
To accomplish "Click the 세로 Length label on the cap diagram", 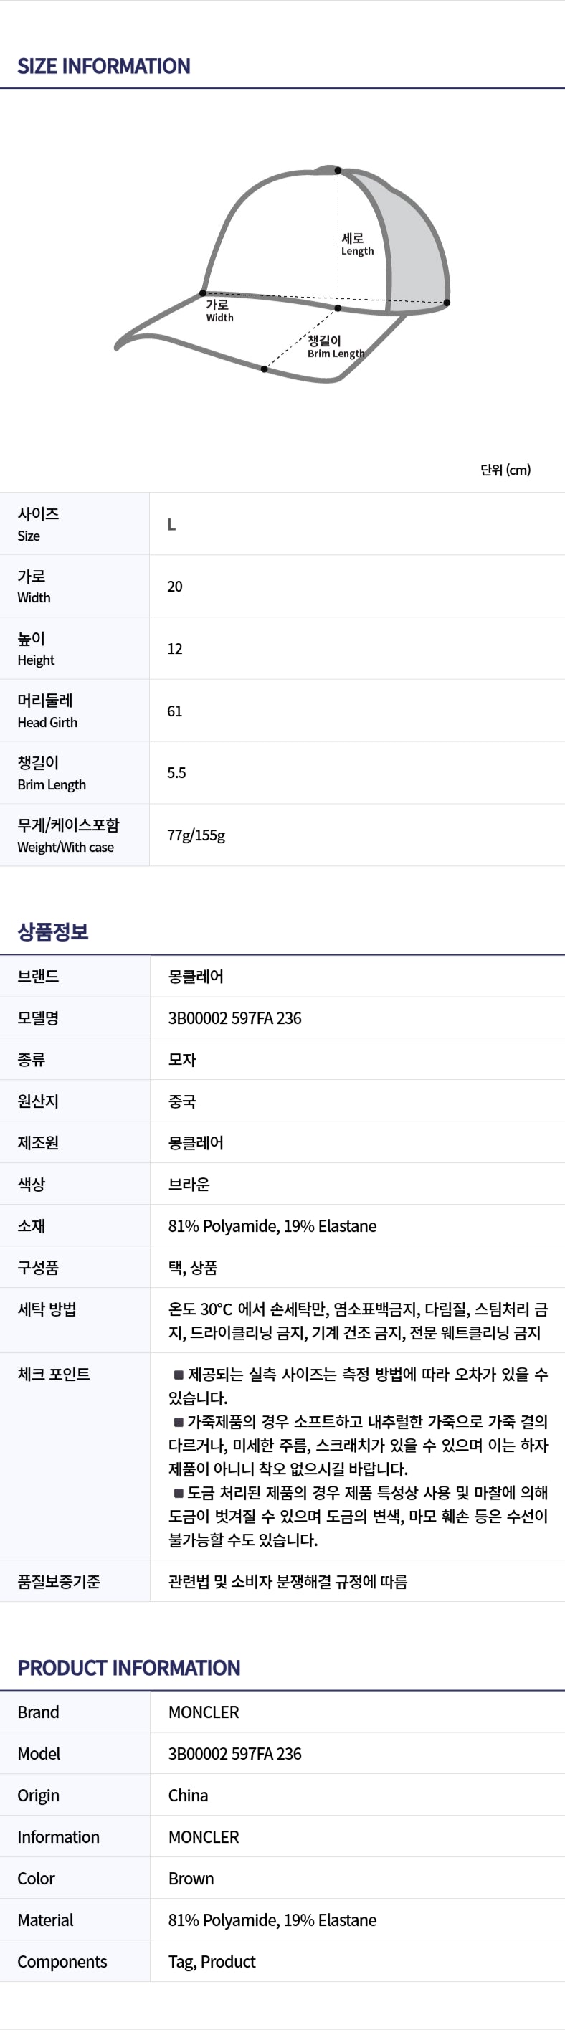I will 357,245.
